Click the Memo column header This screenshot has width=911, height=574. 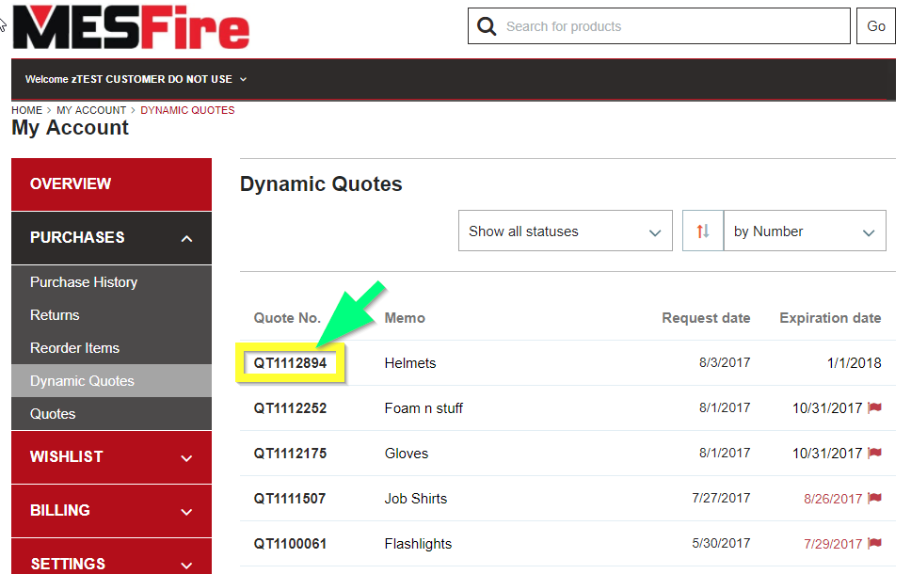[x=405, y=318]
